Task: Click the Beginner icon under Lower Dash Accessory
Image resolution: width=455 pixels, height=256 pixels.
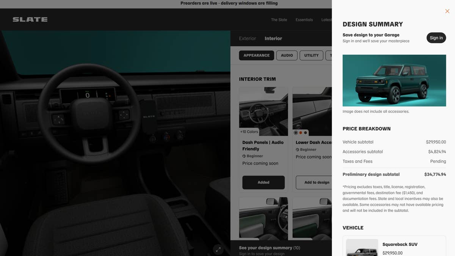Action: (298, 150)
